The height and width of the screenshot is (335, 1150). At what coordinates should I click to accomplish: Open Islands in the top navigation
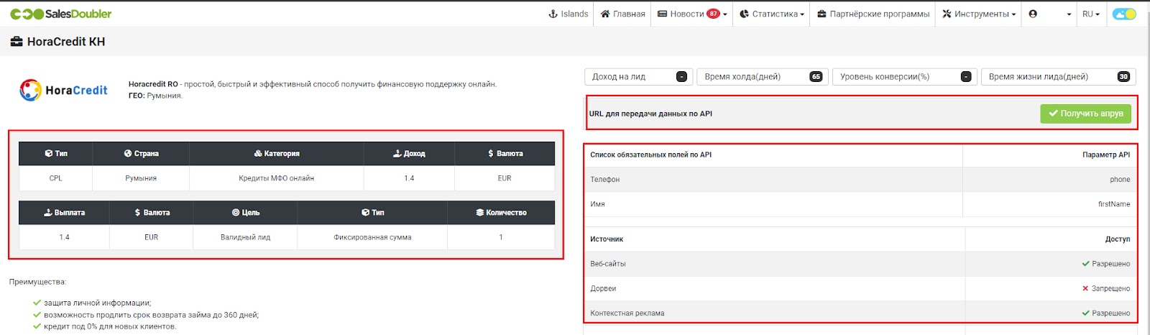tap(568, 14)
